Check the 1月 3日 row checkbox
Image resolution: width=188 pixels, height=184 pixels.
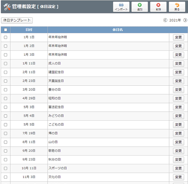(x=6, y=55)
